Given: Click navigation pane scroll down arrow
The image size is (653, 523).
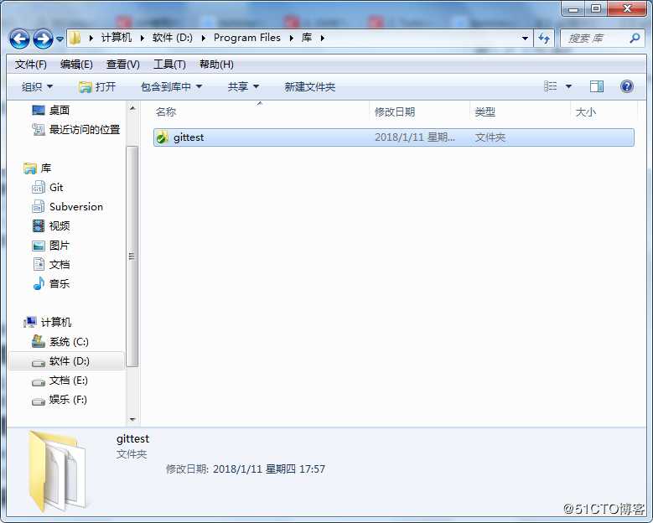Looking at the screenshot, I should pos(132,419).
